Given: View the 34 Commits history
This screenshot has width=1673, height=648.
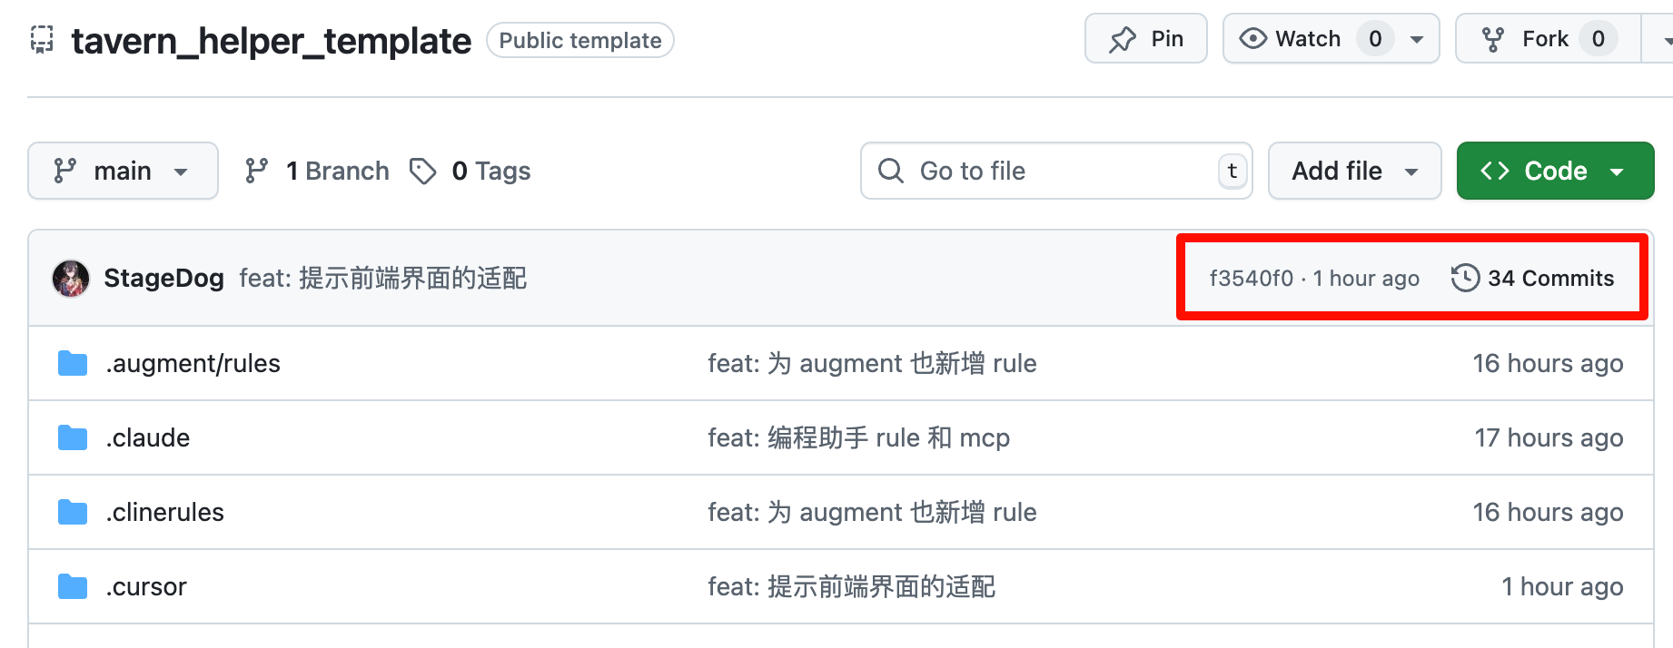Looking at the screenshot, I should [x=1533, y=278].
